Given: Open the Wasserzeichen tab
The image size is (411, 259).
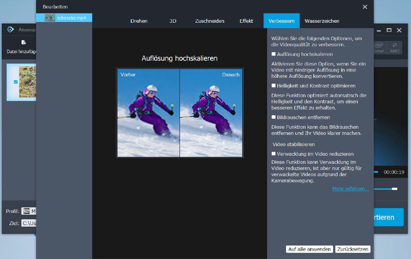Looking at the screenshot, I should pos(323,21).
